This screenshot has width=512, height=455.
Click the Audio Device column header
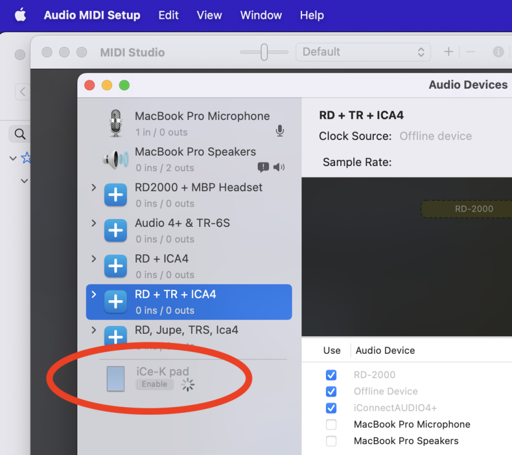click(385, 350)
